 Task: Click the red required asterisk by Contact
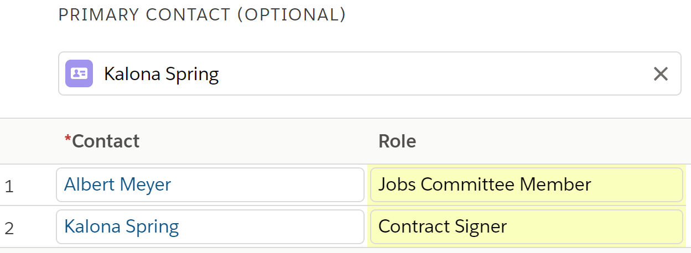(x=68, y=139)
